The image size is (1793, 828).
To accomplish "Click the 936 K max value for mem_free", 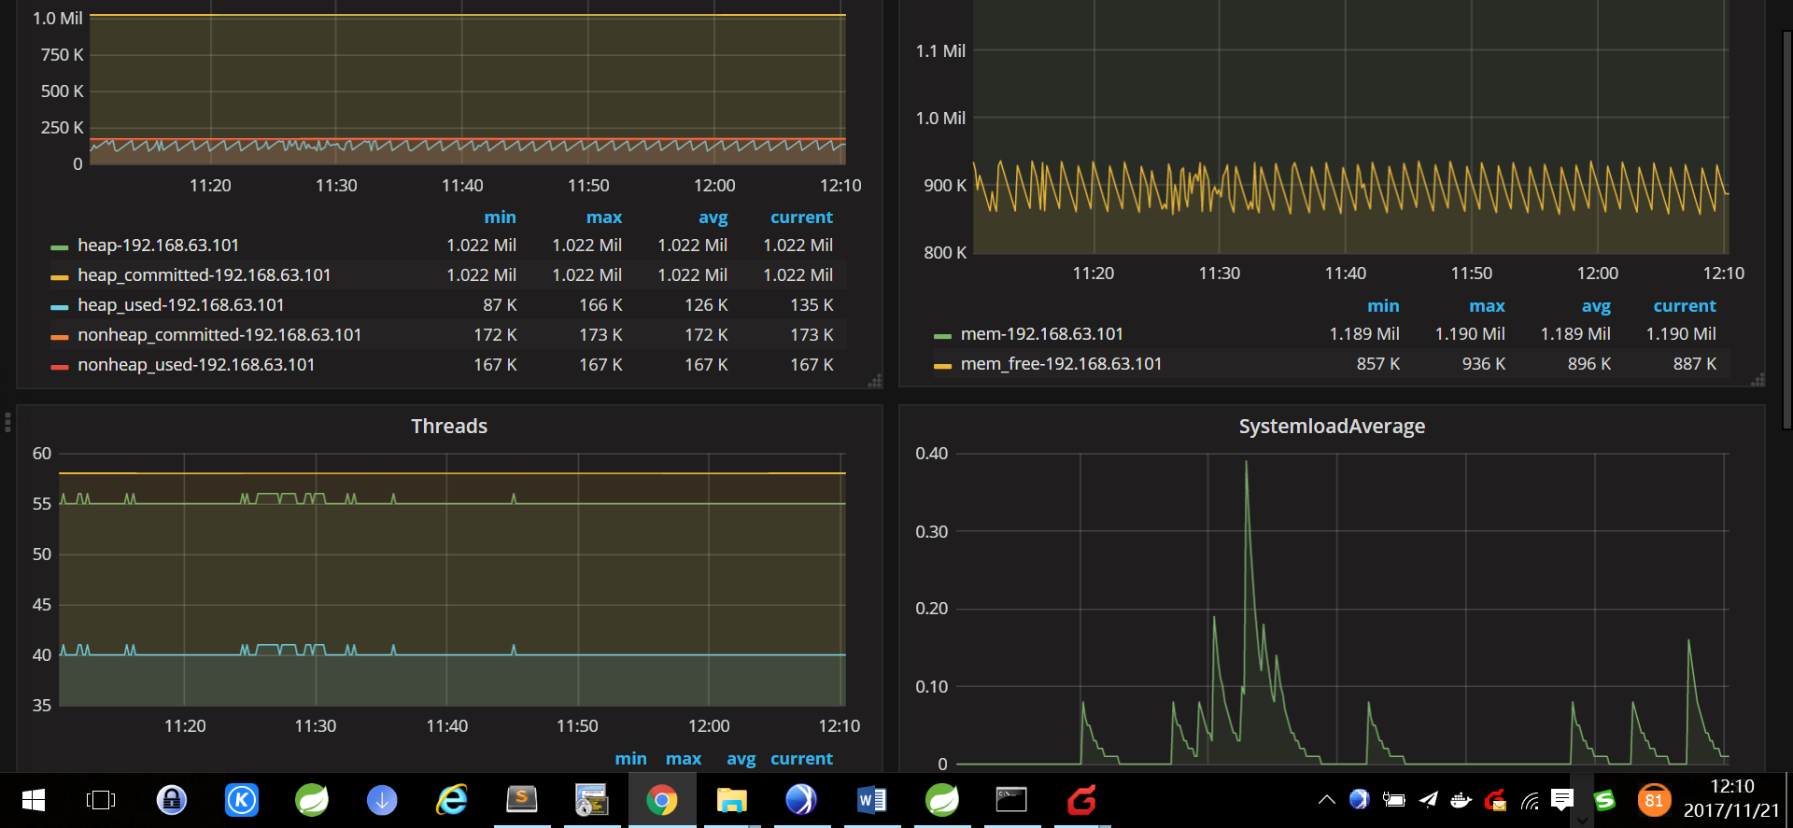I will (1484, 363).
